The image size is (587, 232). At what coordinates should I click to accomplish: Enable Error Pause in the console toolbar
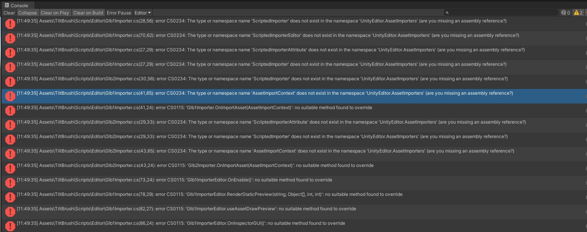[x=119, y=13]
